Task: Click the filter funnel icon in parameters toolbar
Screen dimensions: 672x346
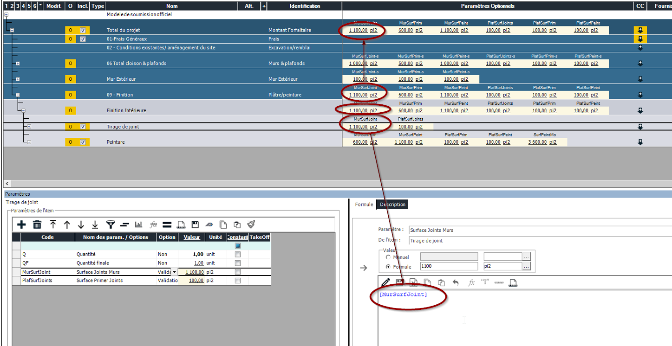Action: coord(110,225)
